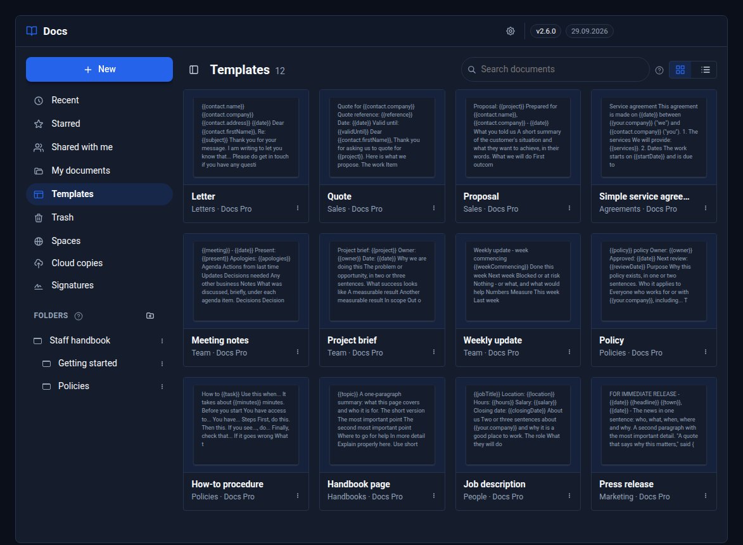This screenshot has width=743, height=545.
Task: Open Simple service agreement template preview
Action: point(654,137)
